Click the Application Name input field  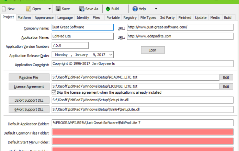coord(83,36)
